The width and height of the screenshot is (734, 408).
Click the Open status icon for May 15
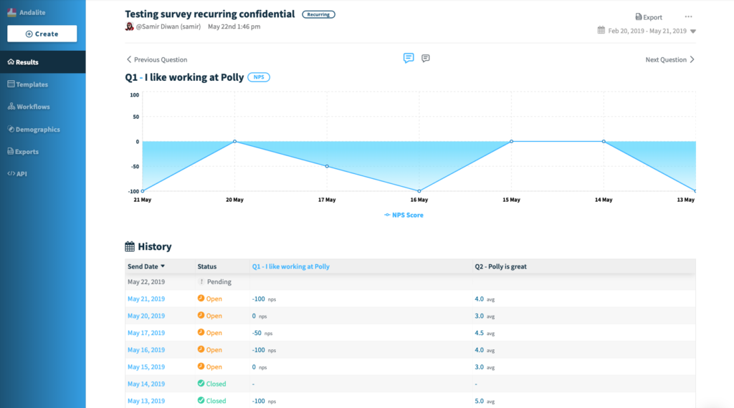(201, 366)
